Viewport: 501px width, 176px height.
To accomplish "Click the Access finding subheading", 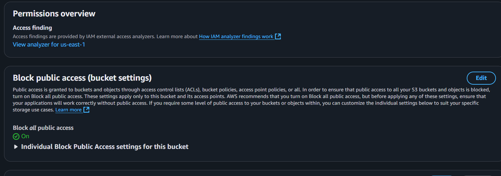I will [32, 28].
